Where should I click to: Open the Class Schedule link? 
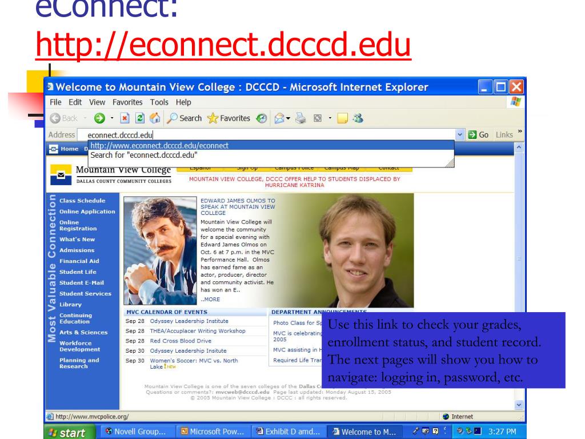pyautogui.click(x=82, y=201)
